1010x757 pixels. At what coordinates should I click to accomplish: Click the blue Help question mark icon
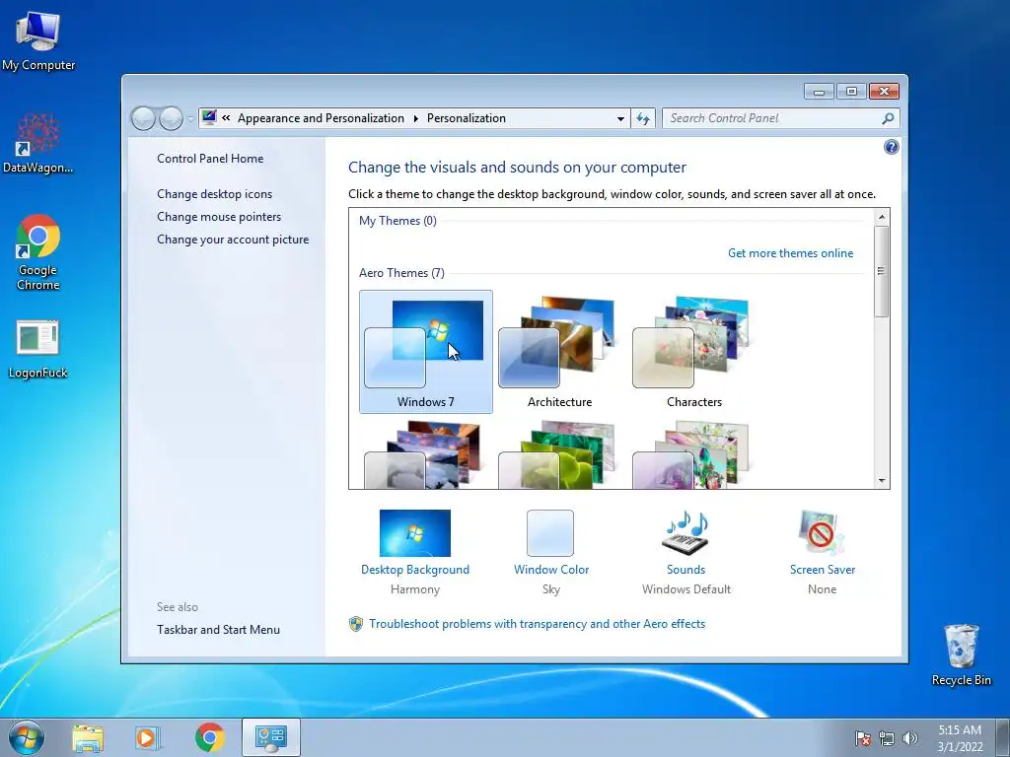pos(891,148)
